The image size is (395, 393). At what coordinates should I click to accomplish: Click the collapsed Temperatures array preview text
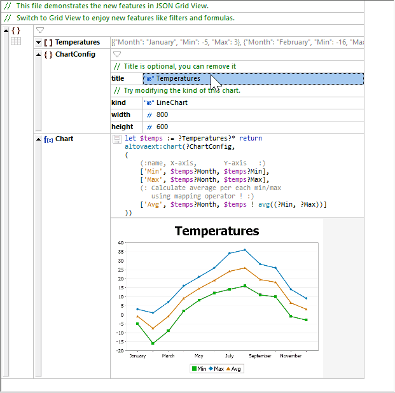(x=237, y=43)
